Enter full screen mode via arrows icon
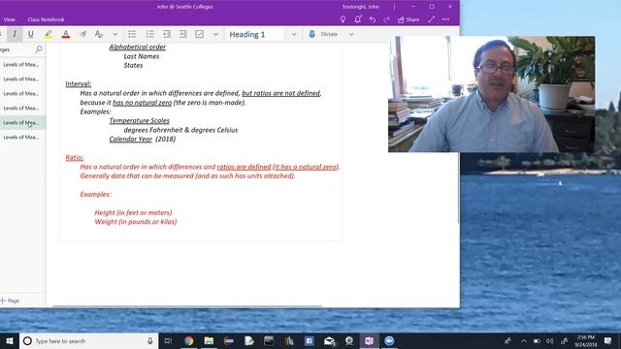Image resolution: width=621 pixels, height=349 pixels. point(431,19)
